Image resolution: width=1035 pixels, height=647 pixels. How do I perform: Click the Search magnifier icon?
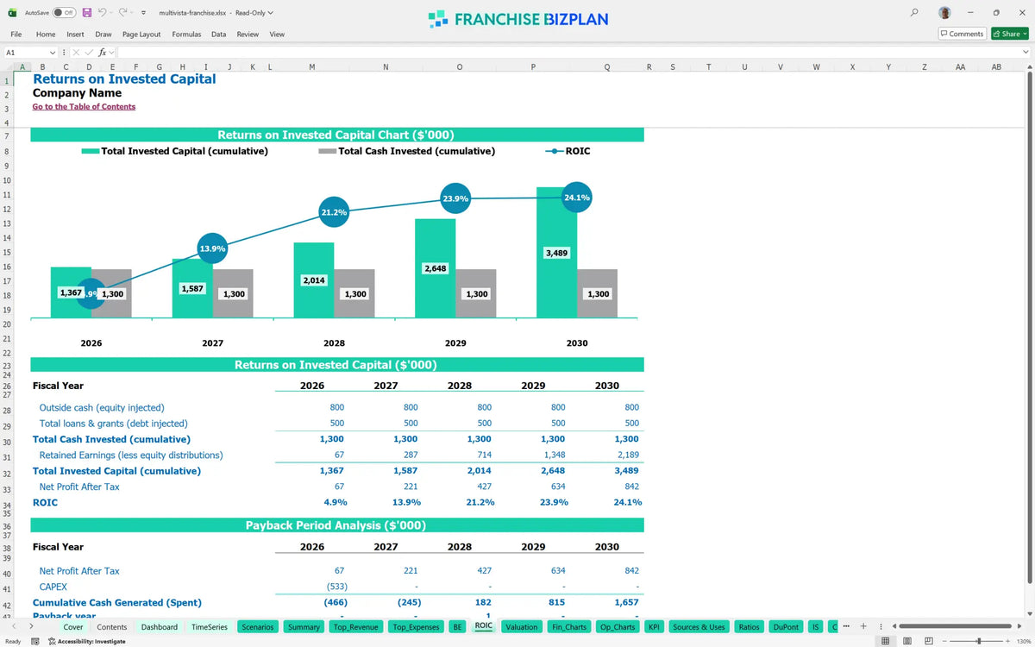pos(914,13)
